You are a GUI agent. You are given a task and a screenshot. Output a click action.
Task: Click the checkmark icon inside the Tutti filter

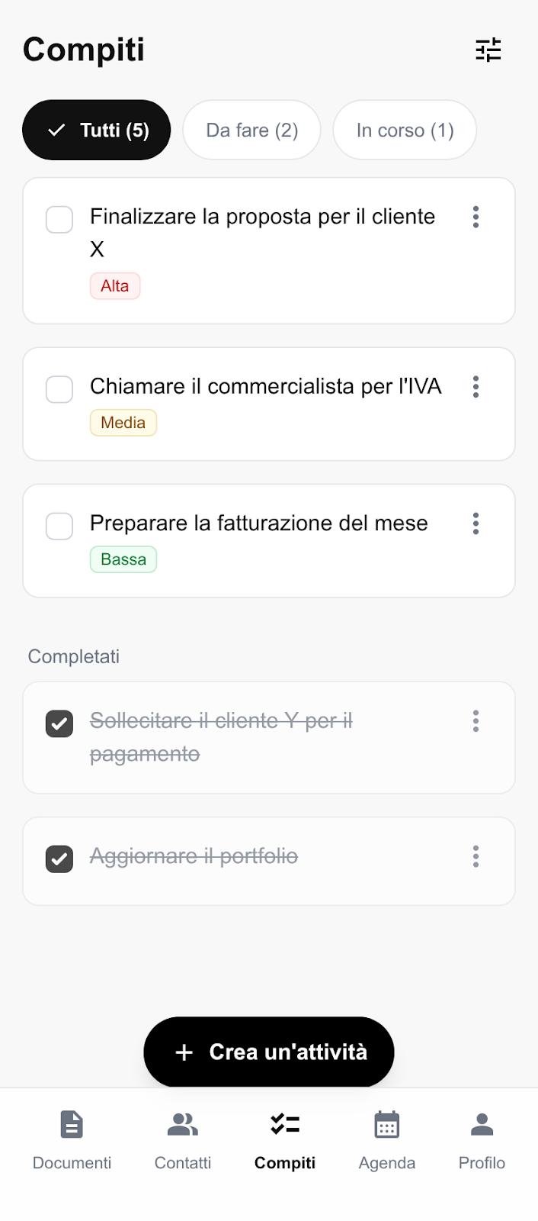click(55, 130)
